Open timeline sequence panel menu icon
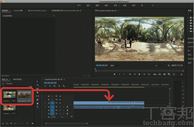The height and width of the screenshot is (127, 194). pyautogui.click(x=64, y=80)
